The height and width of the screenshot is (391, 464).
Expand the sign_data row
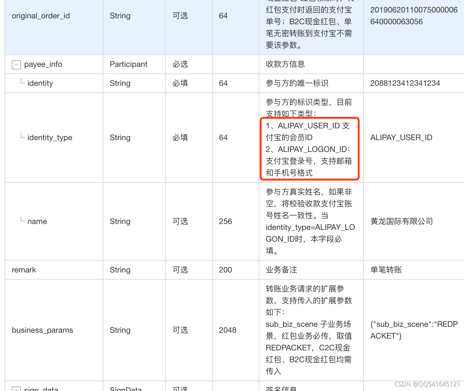click(16, 389)
